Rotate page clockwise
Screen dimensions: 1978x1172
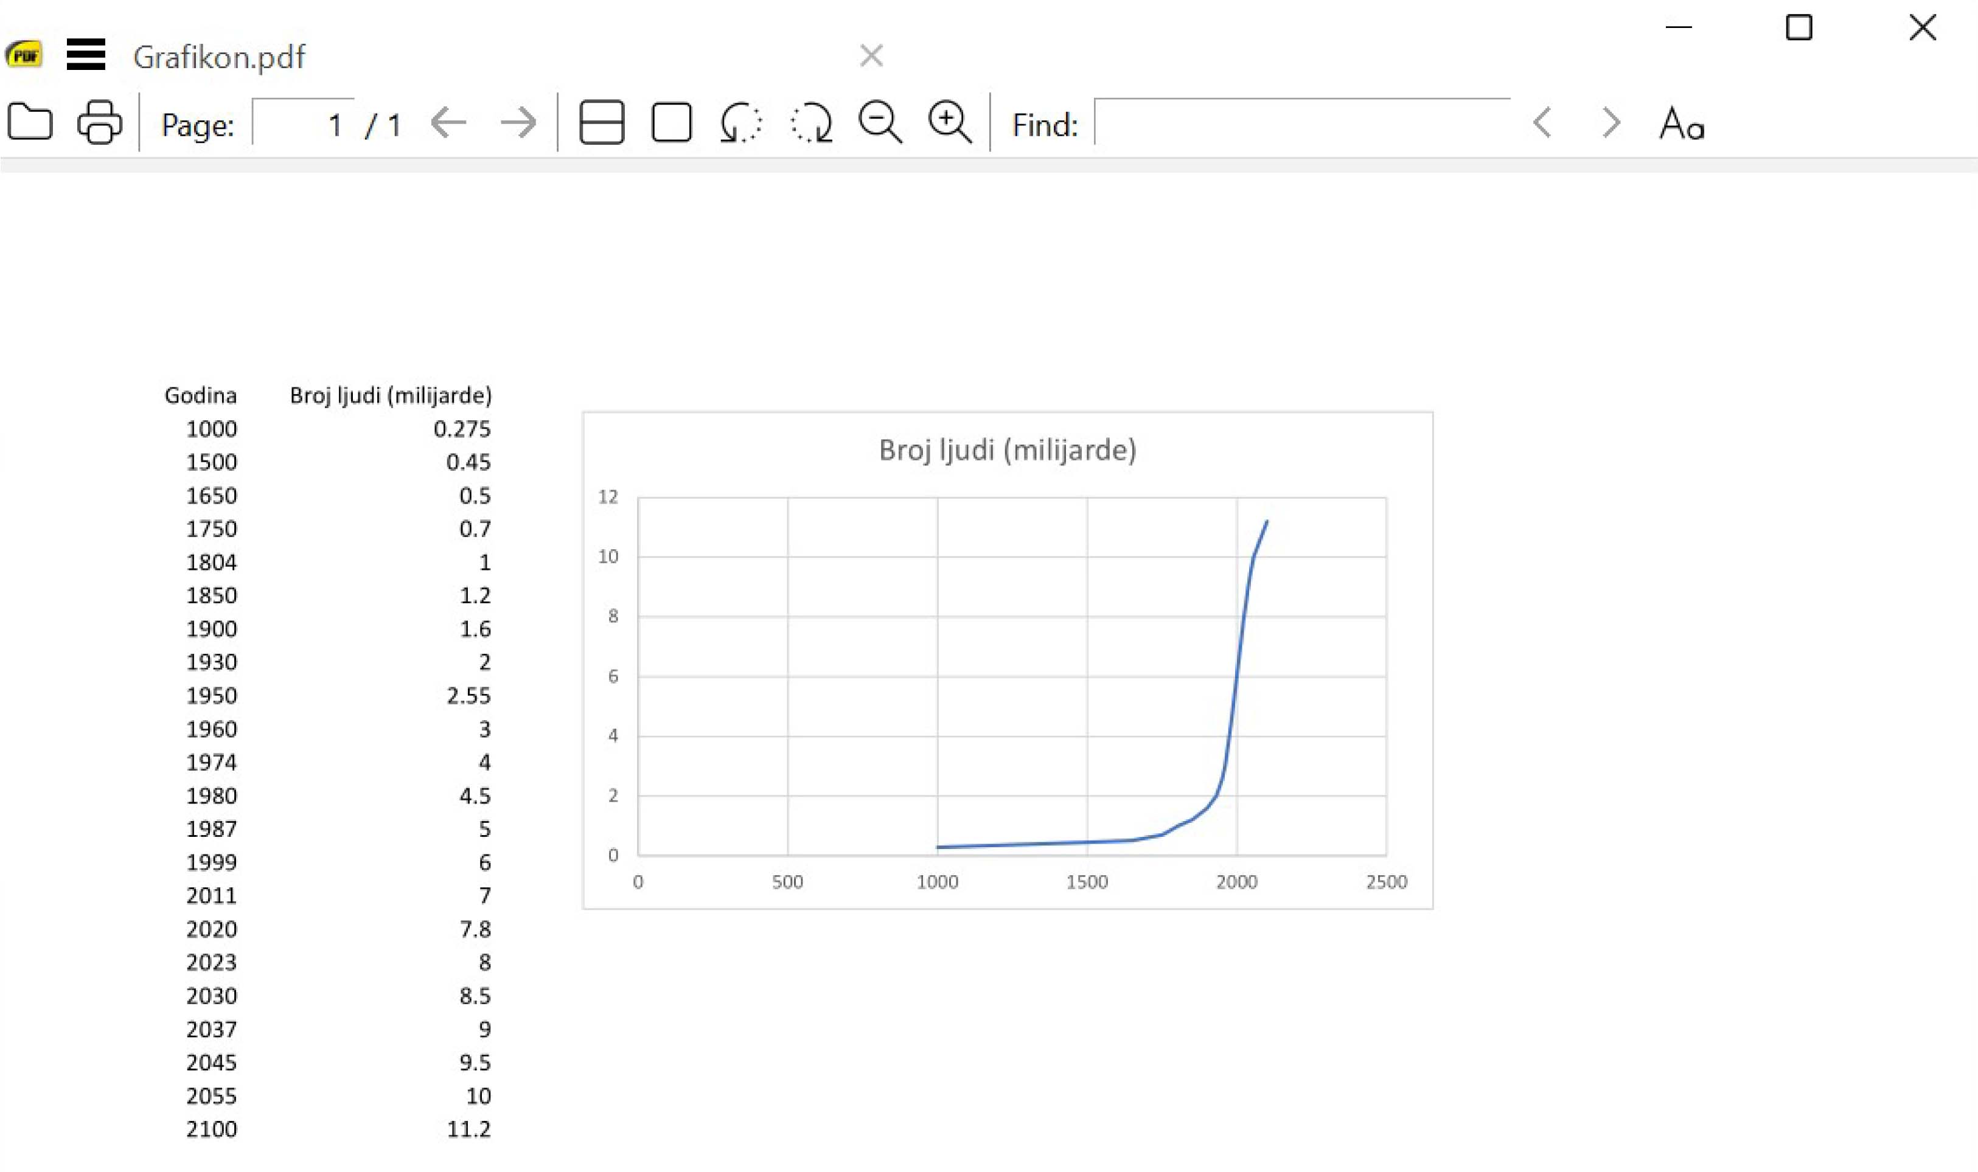pyautogui.click(x=811, y=122)
